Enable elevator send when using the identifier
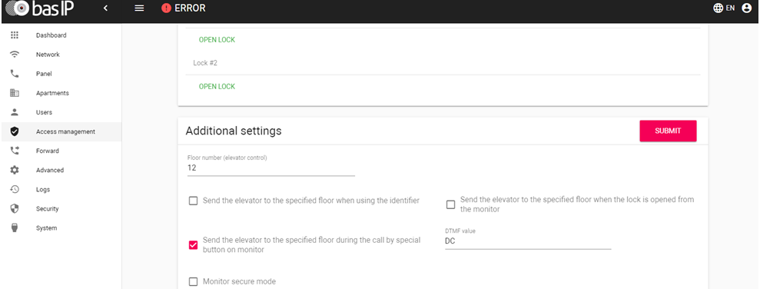 click(x=193, y=201)
